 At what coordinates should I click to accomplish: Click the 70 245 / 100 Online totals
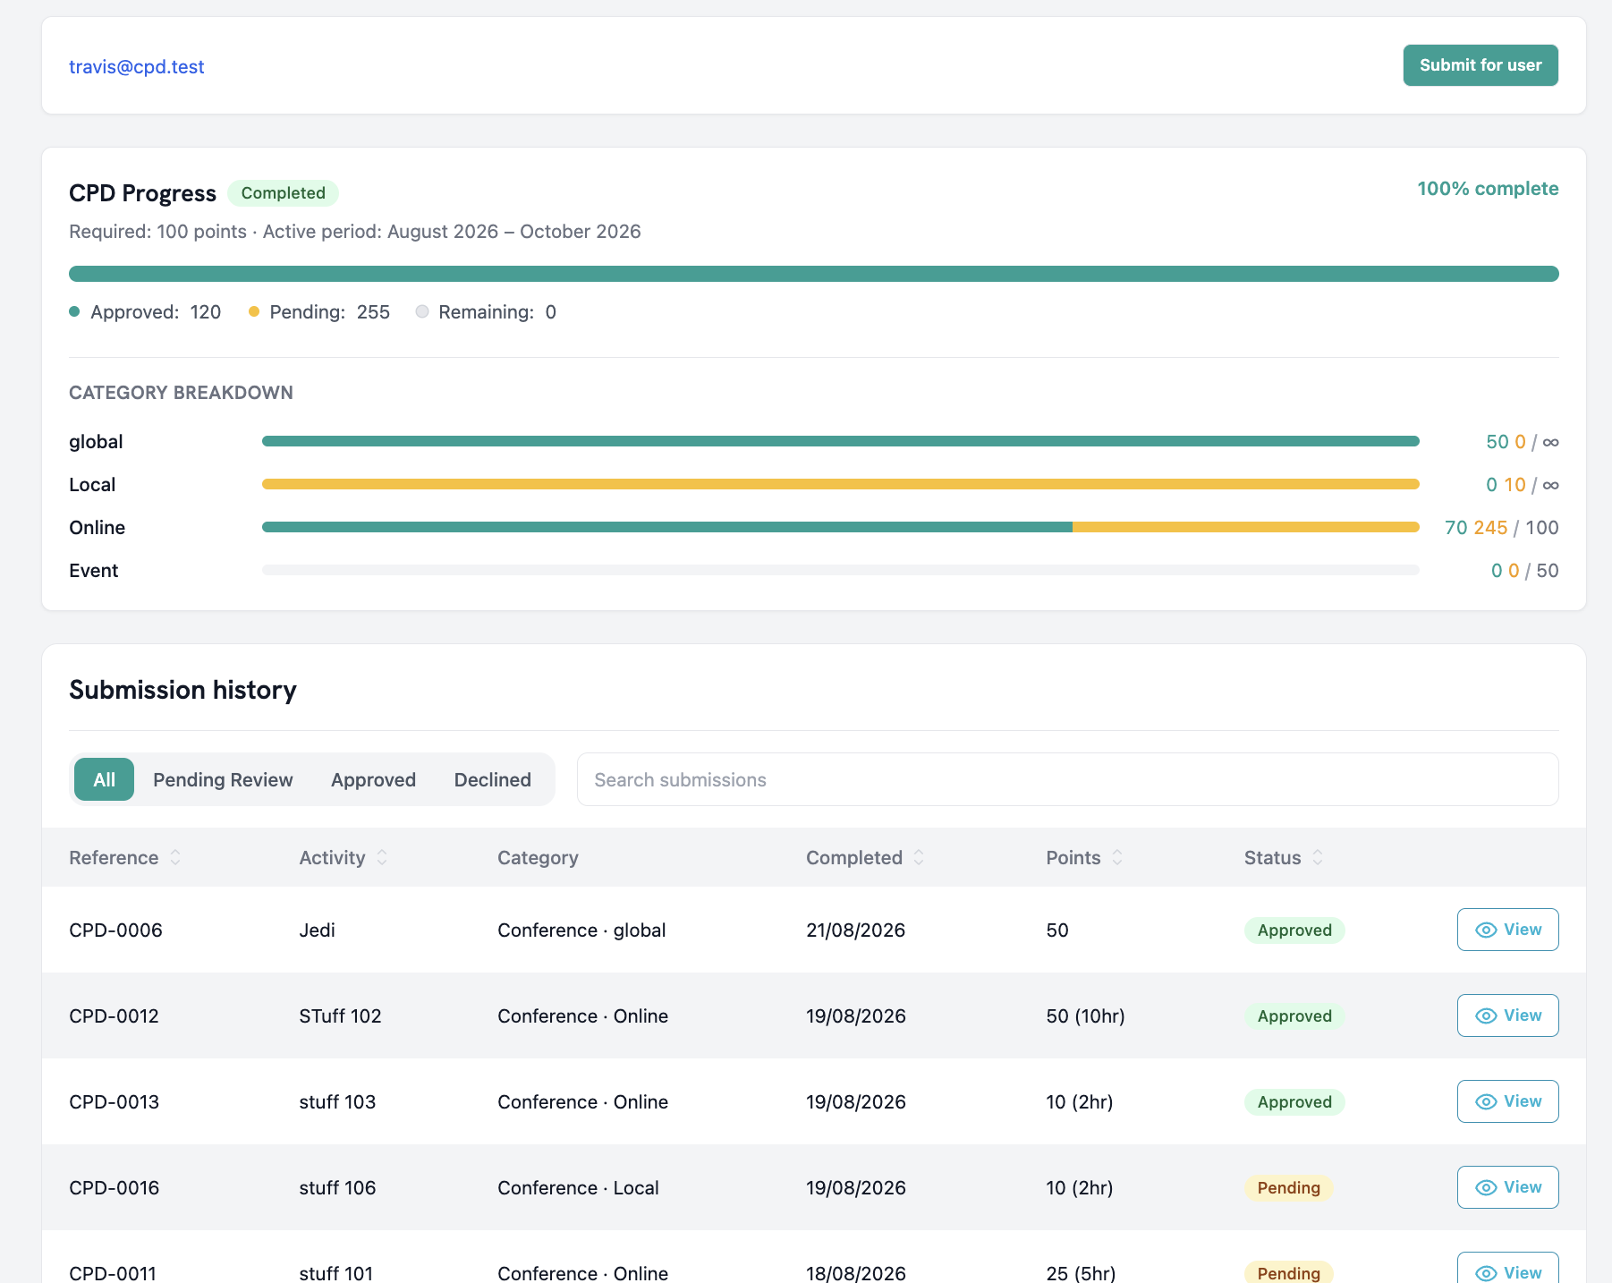(1501, 528)
